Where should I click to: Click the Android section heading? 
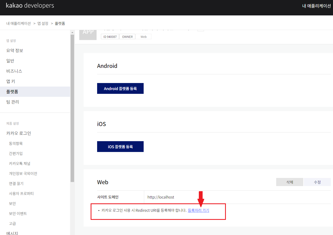(x=107, y=66)
